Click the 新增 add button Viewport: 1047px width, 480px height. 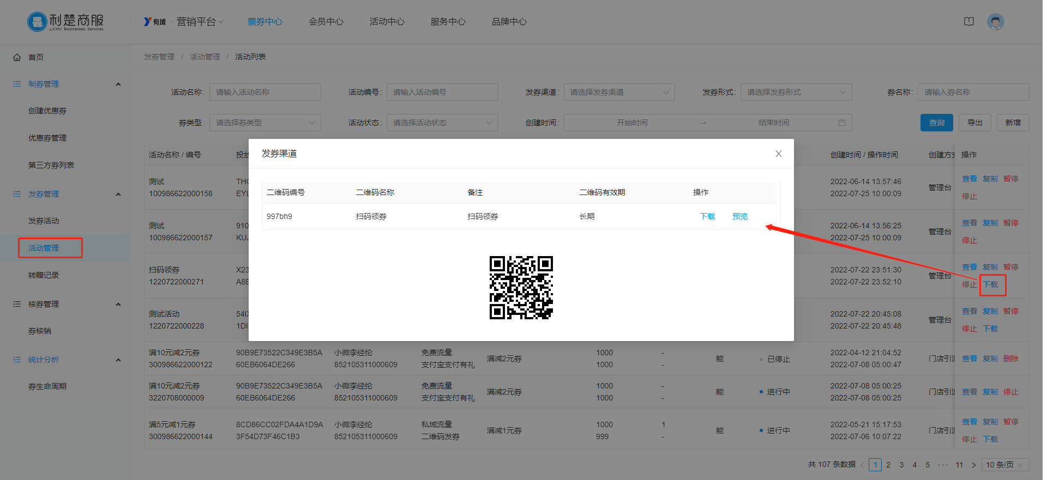pyautogui.click(x=1013, y=123)
